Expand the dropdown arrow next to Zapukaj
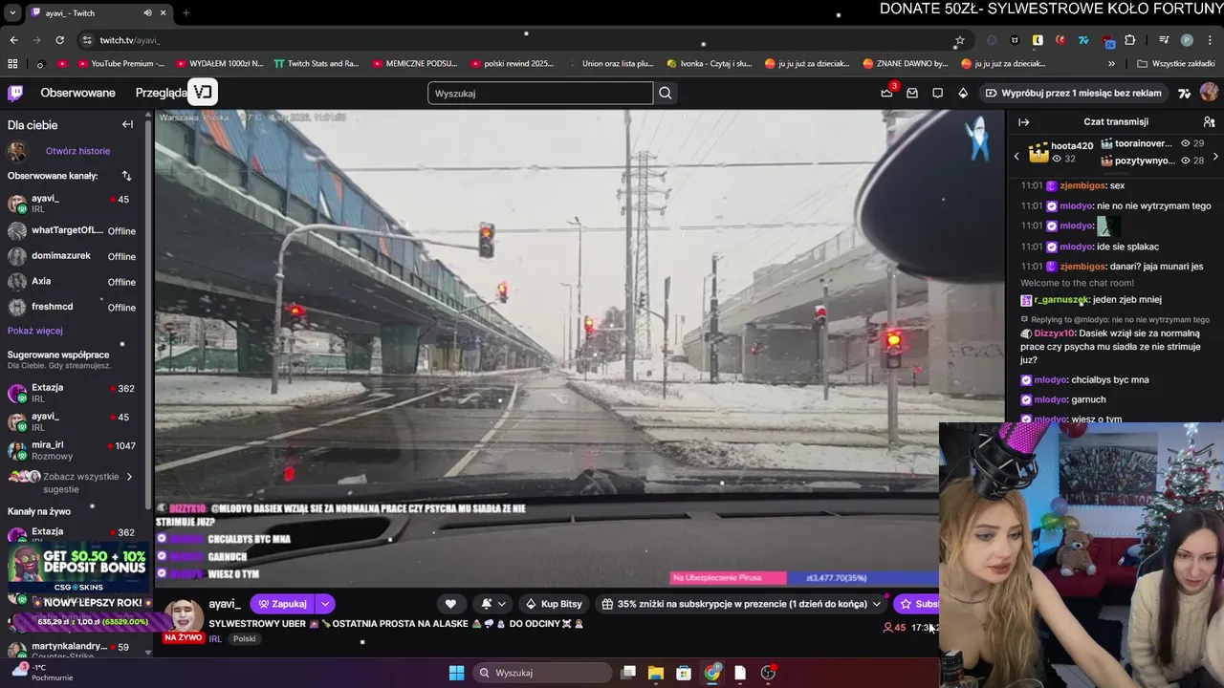This screenshot has height=688, width=1224. (325, 604)
